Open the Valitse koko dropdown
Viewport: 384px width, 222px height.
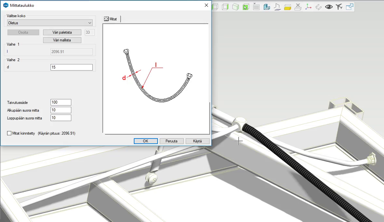(50, 23)
